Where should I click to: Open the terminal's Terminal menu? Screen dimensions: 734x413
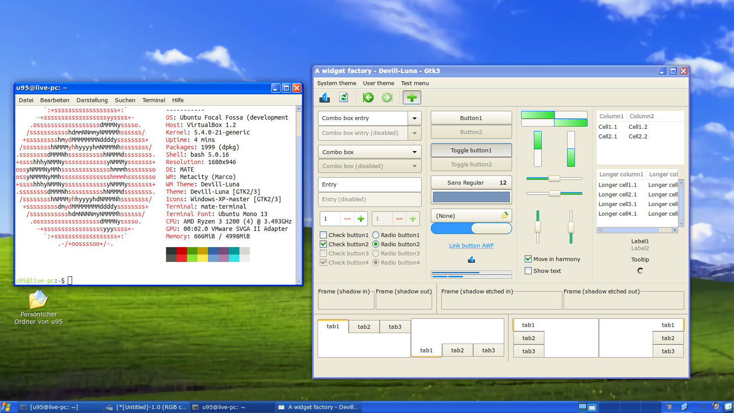tap(154, 100)
